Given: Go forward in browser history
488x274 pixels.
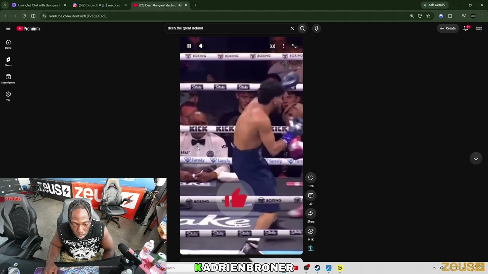Looking at the screenshot, I should (15, 16).
